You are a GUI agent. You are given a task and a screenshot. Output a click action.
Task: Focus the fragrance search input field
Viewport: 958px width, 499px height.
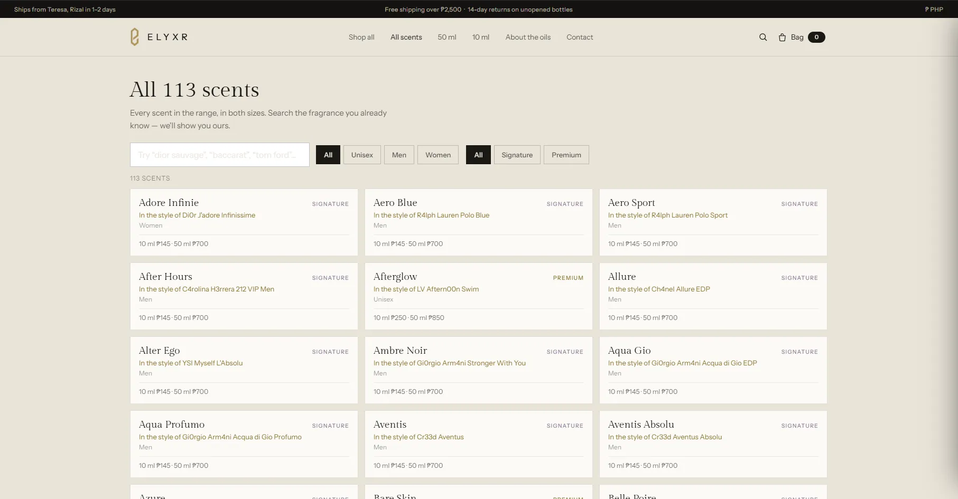[x=220, y=155]
